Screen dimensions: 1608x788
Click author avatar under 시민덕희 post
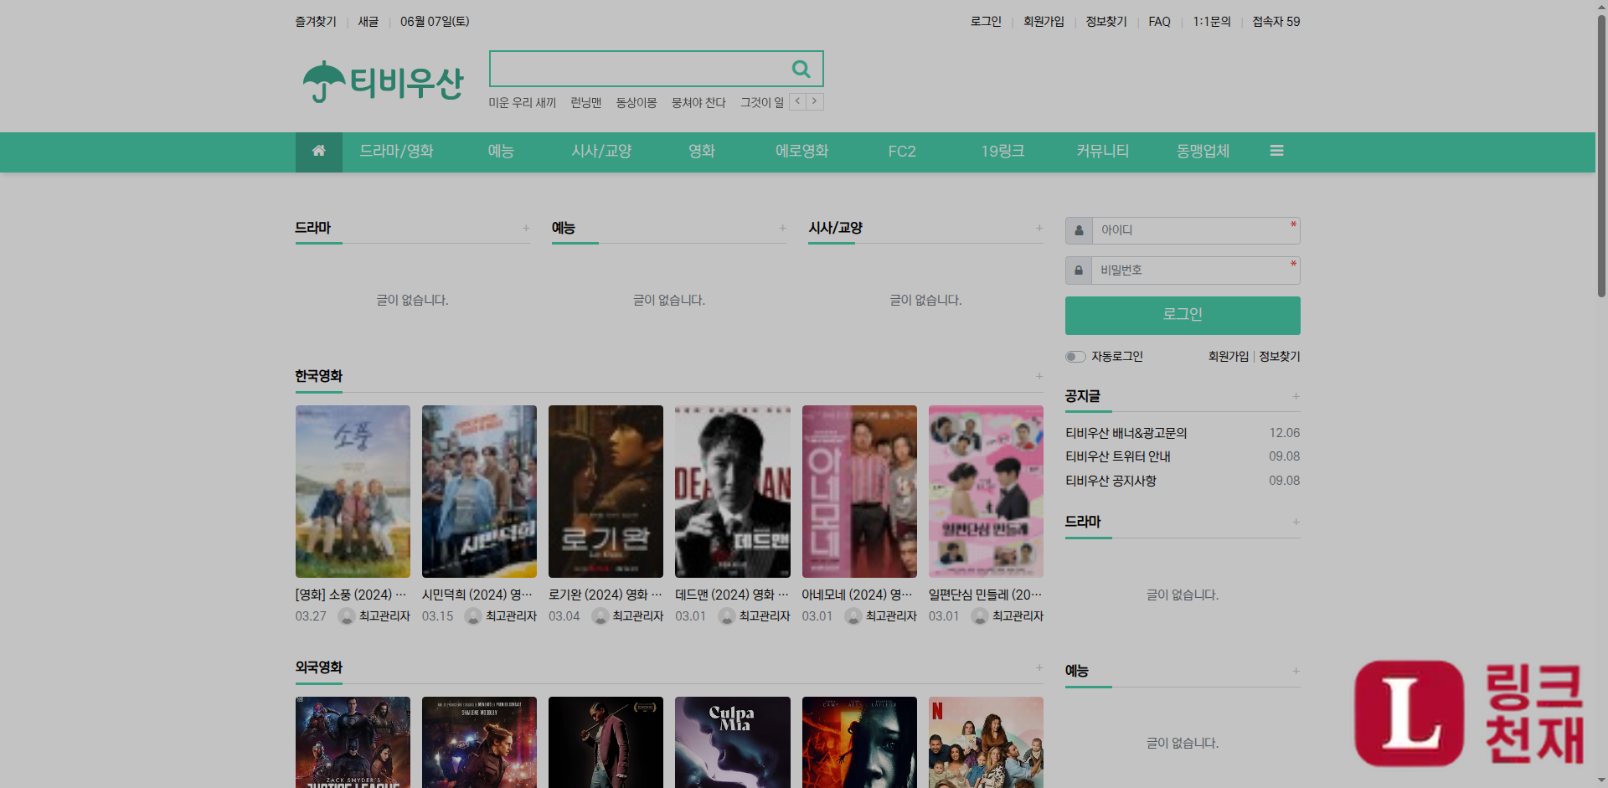[473, 616]
